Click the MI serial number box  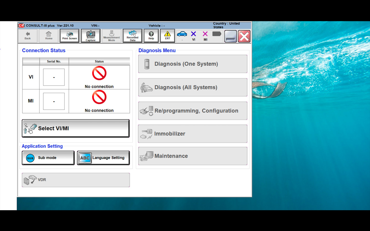pos(54,101)
